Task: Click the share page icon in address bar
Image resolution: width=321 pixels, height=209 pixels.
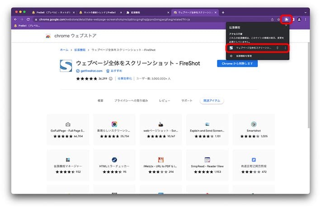Action: [272, 19]
